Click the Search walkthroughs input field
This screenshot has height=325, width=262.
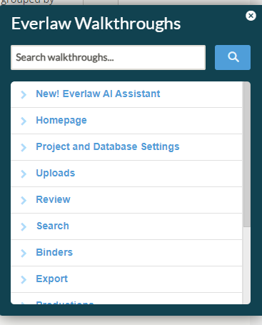(108, 57)
